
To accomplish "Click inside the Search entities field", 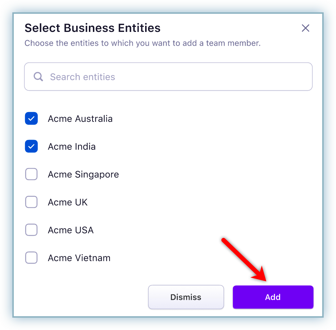I will click(168, 77).
